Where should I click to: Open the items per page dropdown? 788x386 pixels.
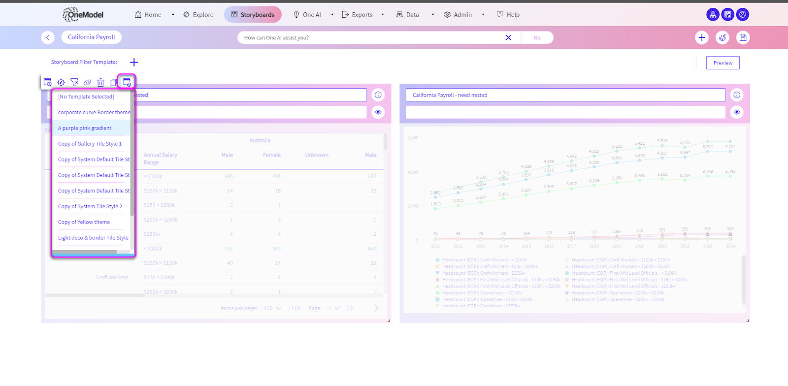[272, 308]
